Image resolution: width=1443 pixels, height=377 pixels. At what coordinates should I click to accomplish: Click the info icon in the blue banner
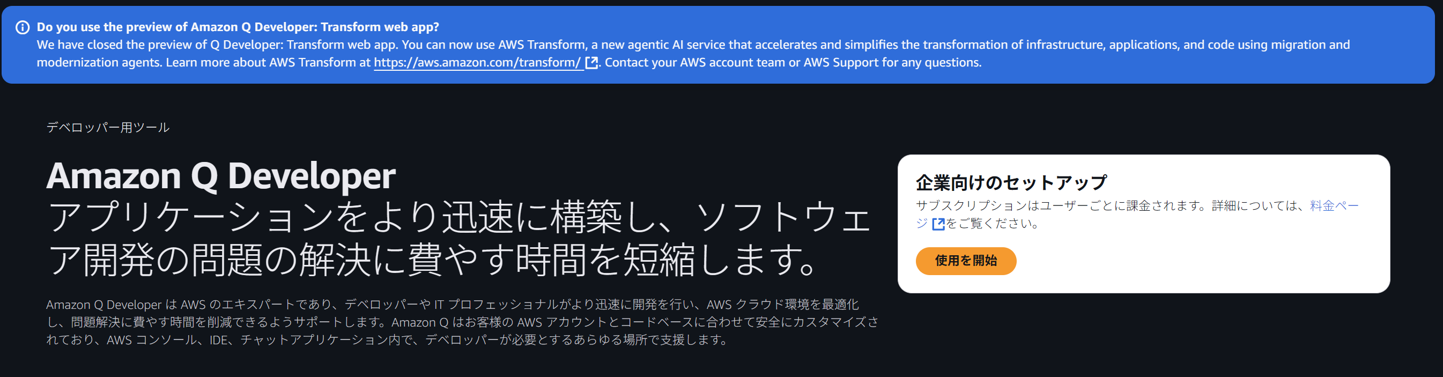pos(23,27)
